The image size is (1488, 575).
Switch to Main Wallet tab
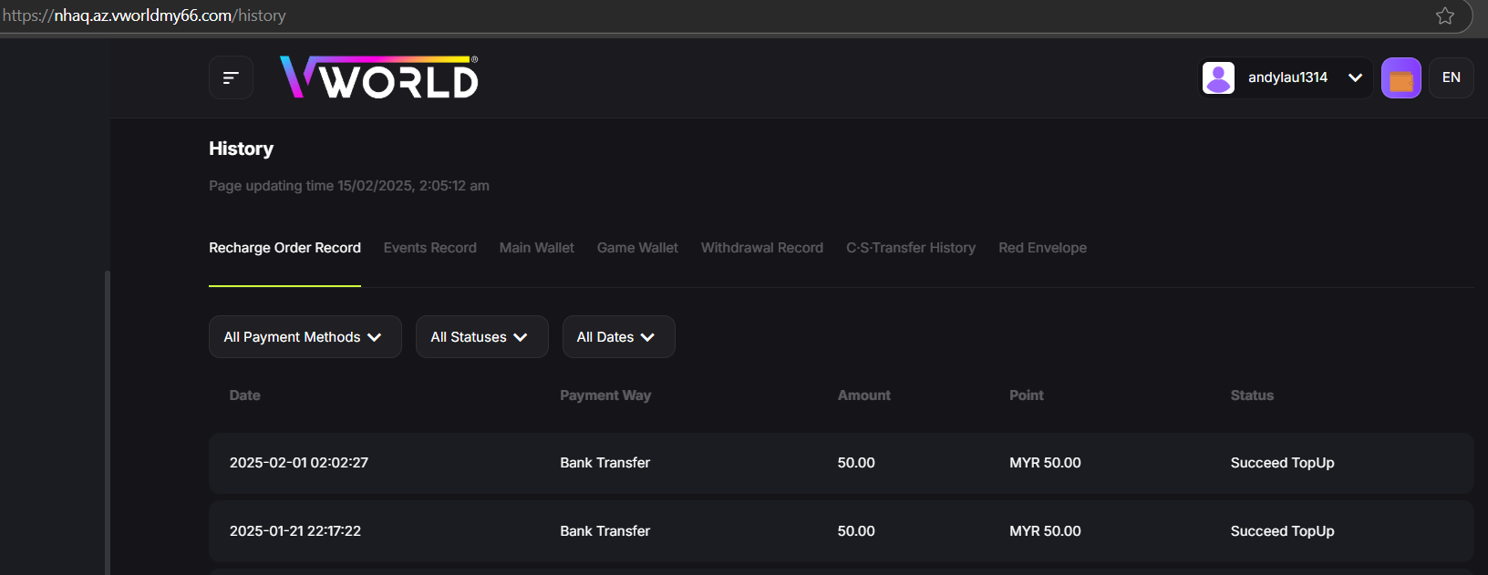tap(537, 248)
